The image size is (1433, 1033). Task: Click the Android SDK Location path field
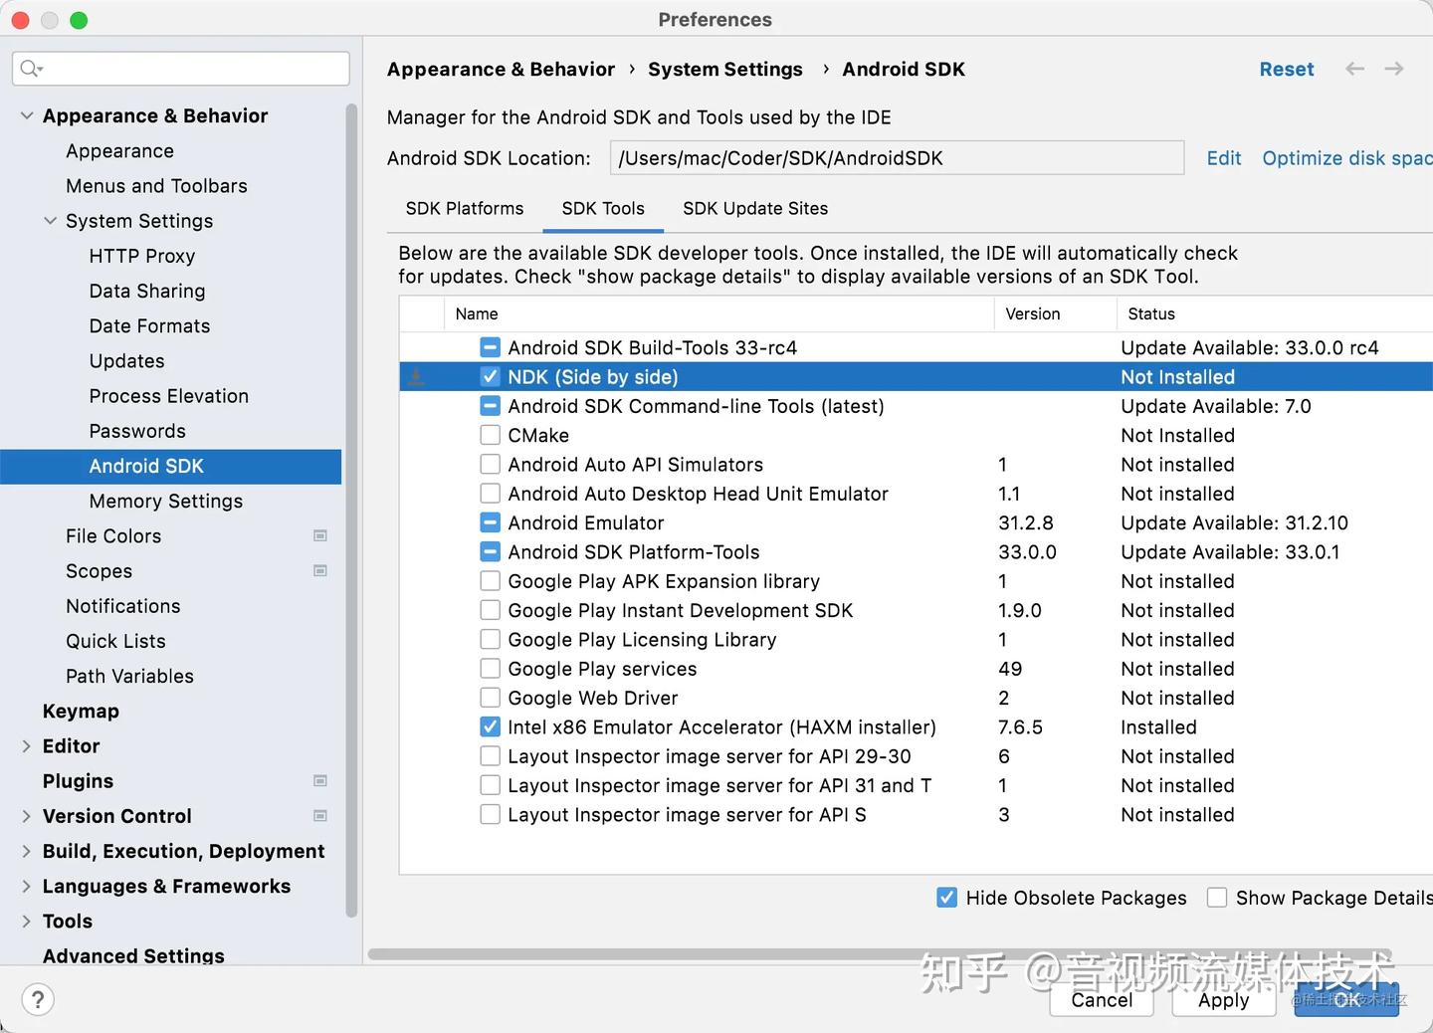coord(896,158)
